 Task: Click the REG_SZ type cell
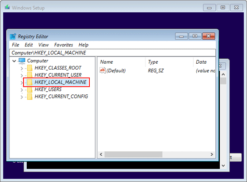pyautogui.click(x=155, y=70)
